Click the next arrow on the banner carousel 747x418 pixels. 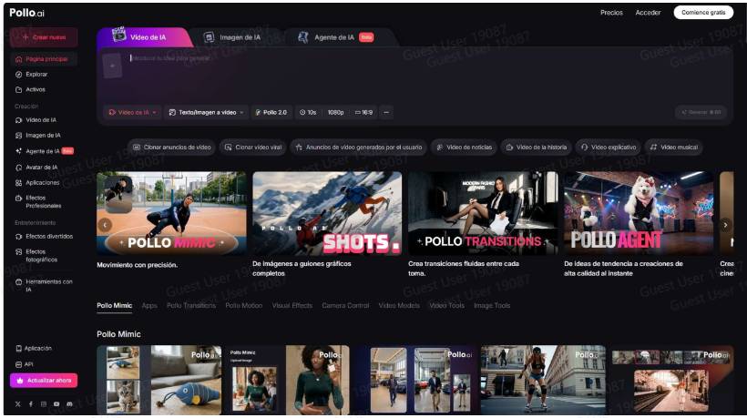[x=725, y=224]
